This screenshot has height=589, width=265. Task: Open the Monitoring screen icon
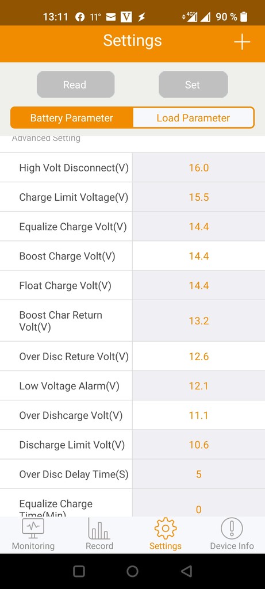pyautogui.click(x=33, y=528)
